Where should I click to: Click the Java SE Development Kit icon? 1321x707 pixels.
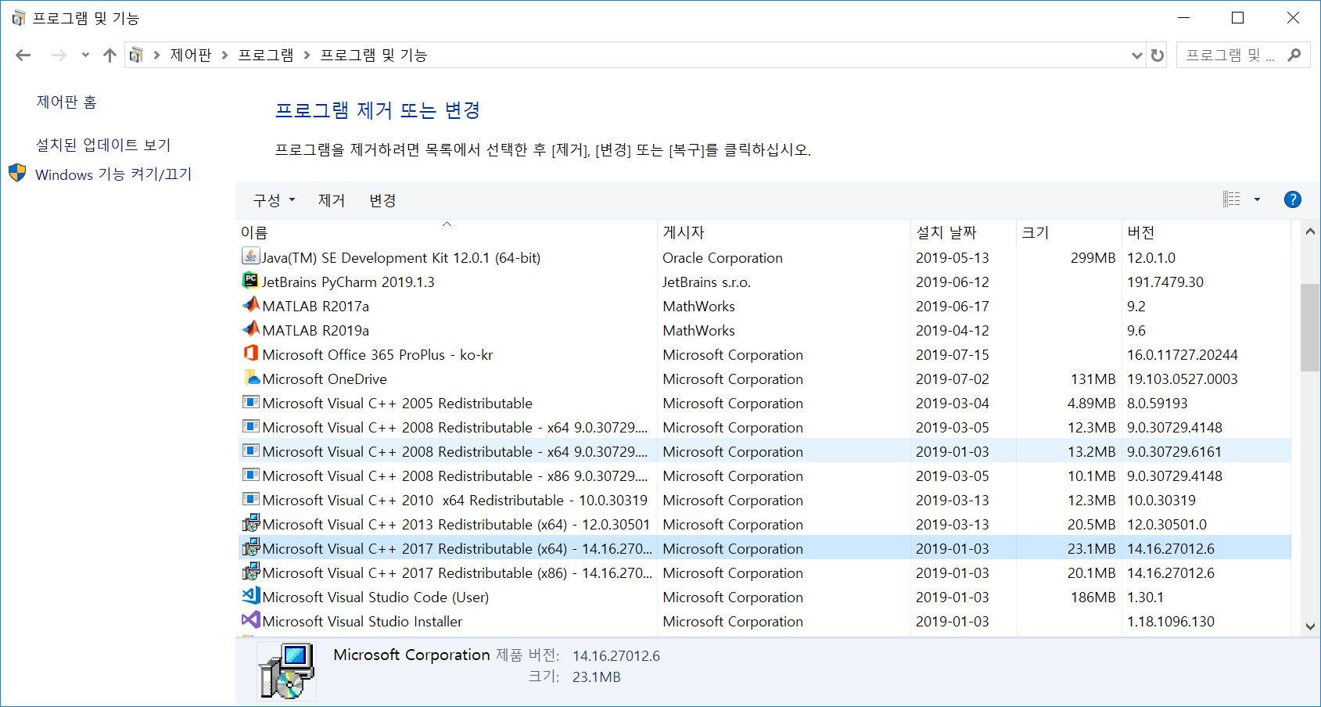point(250,256)
